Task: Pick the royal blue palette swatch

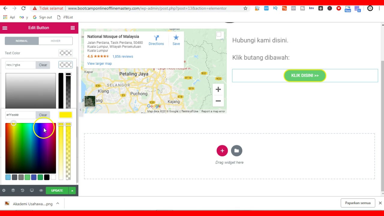Action: pos(34,177)
